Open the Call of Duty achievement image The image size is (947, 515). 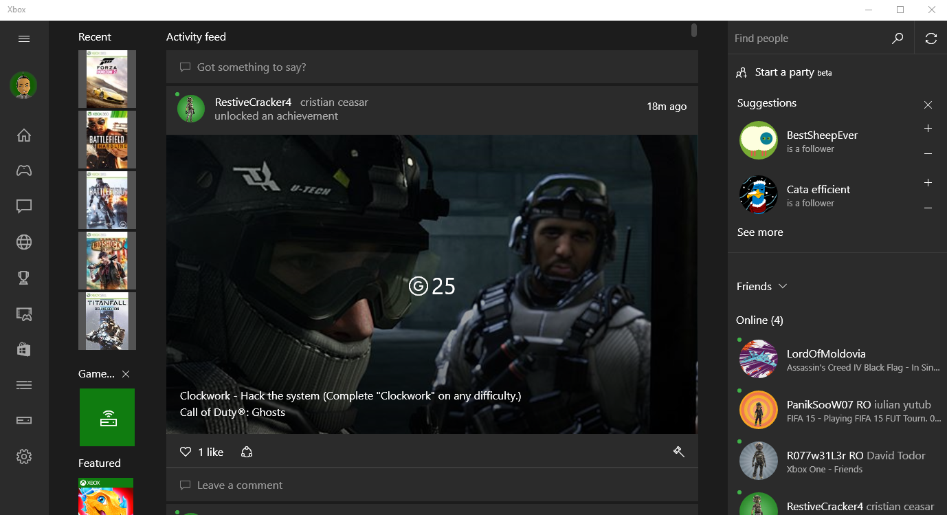[432, 284]
